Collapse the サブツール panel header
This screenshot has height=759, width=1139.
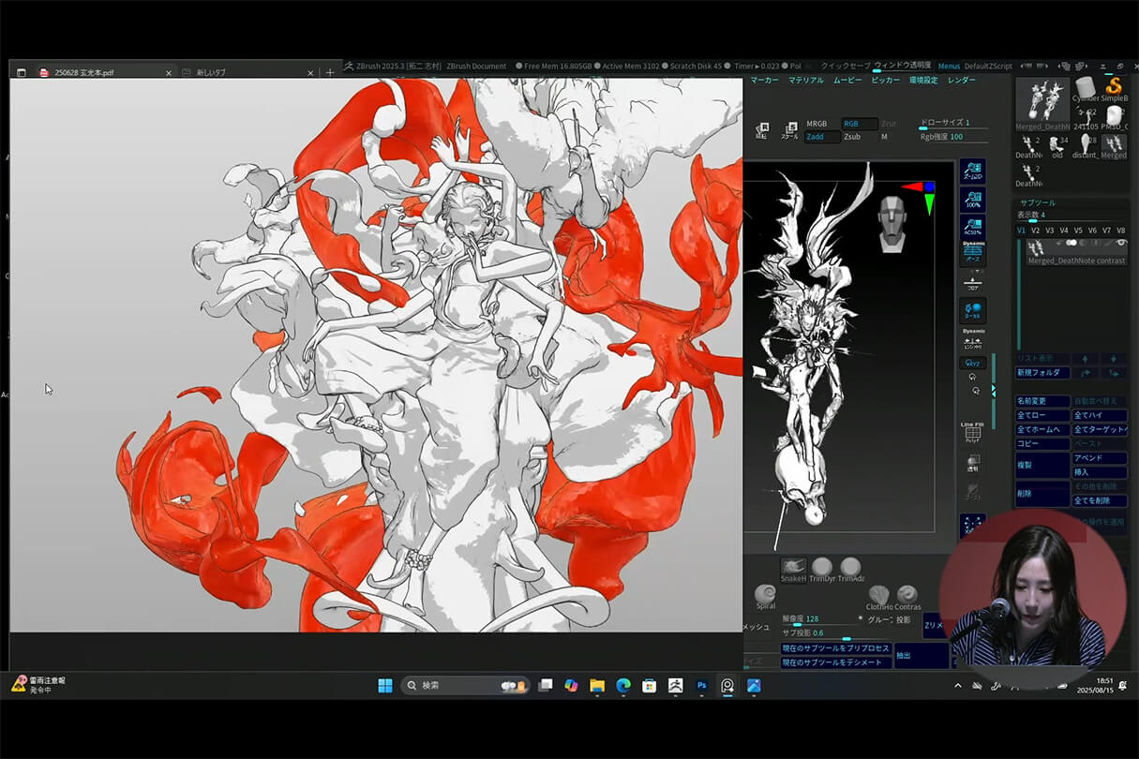pos(1038,202)
